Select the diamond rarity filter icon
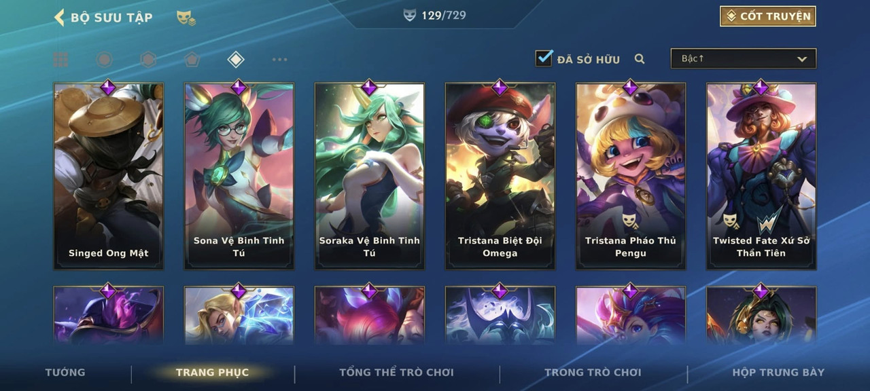The width and height of the screenshot is (870, 391). 235,60
